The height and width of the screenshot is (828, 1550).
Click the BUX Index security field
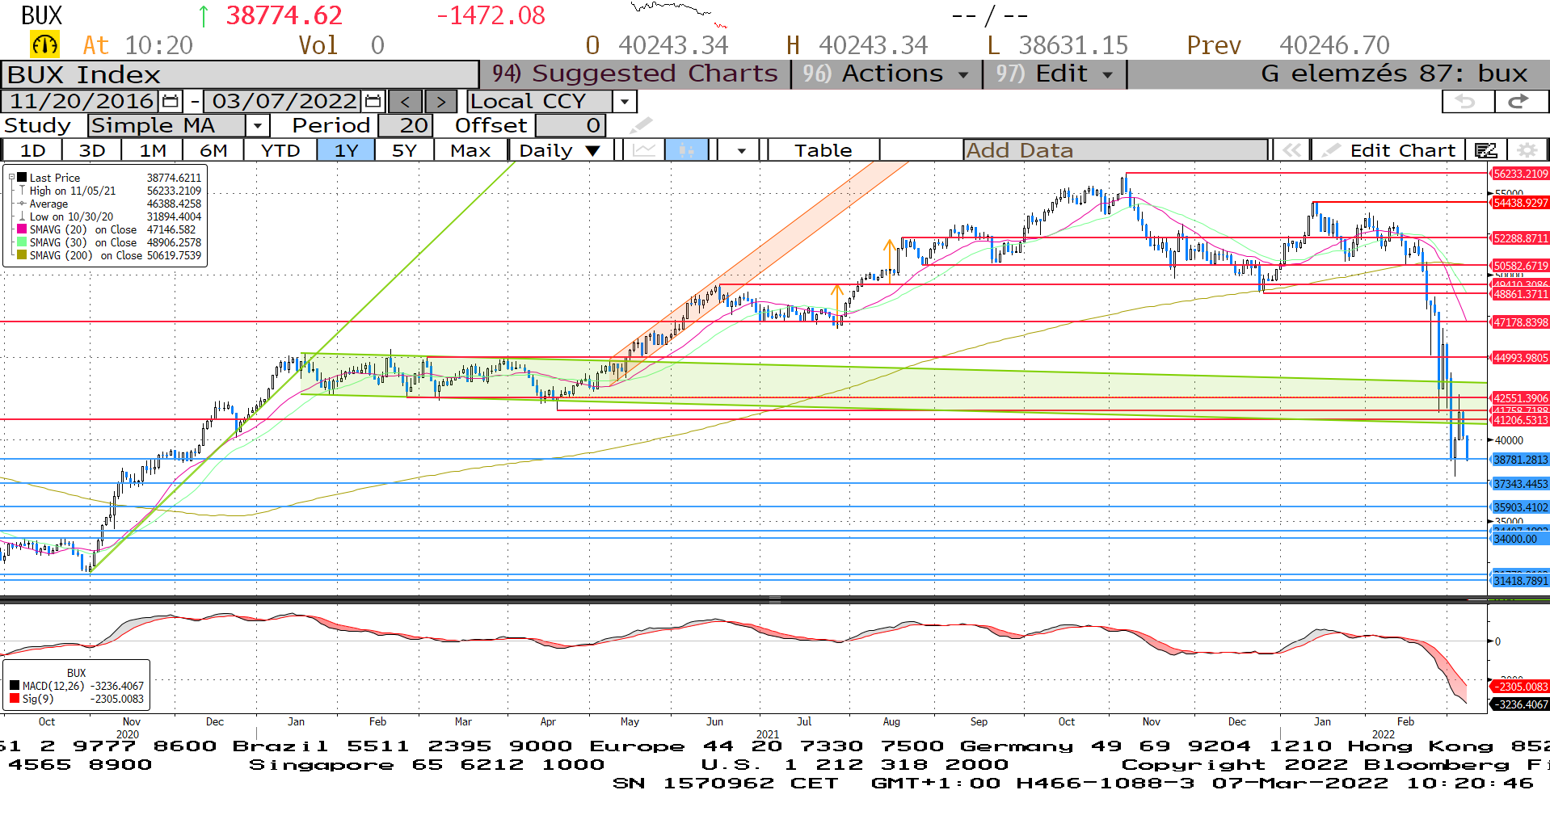240,74
